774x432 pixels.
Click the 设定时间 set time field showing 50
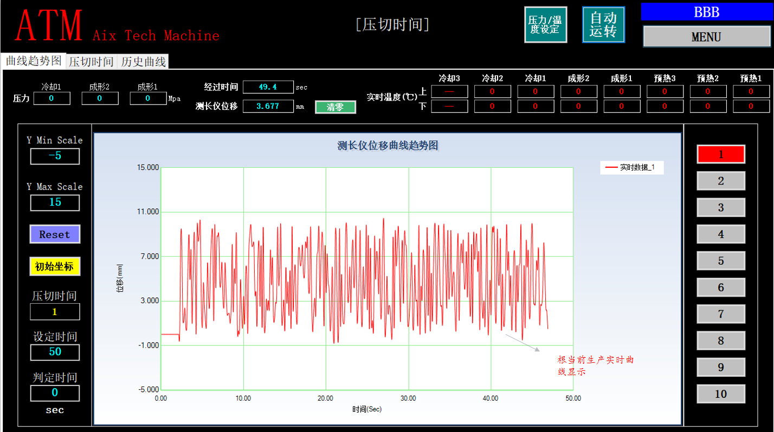point(54,352)
